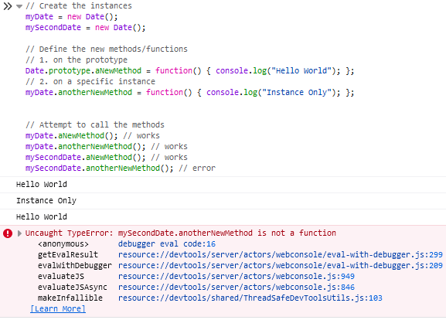Viewport: 446px width, 320px height.
Task: Select the Instance Only log output
Action: [x=46, y=200]
